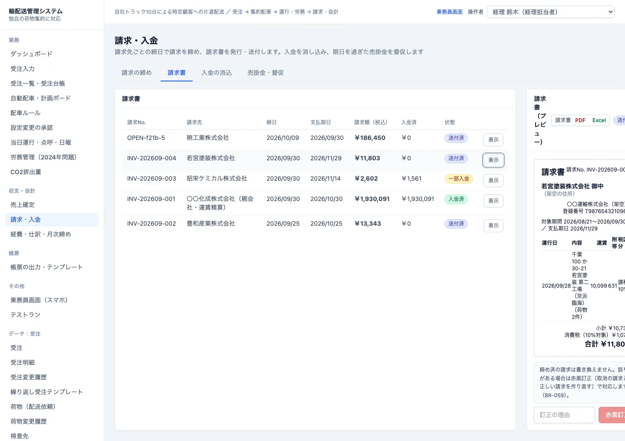The height and width of the screenshot is (441, 625).
Task: Open 当日運行・点呼・日報 in sidebar
Action: click(x=52, y=142)
